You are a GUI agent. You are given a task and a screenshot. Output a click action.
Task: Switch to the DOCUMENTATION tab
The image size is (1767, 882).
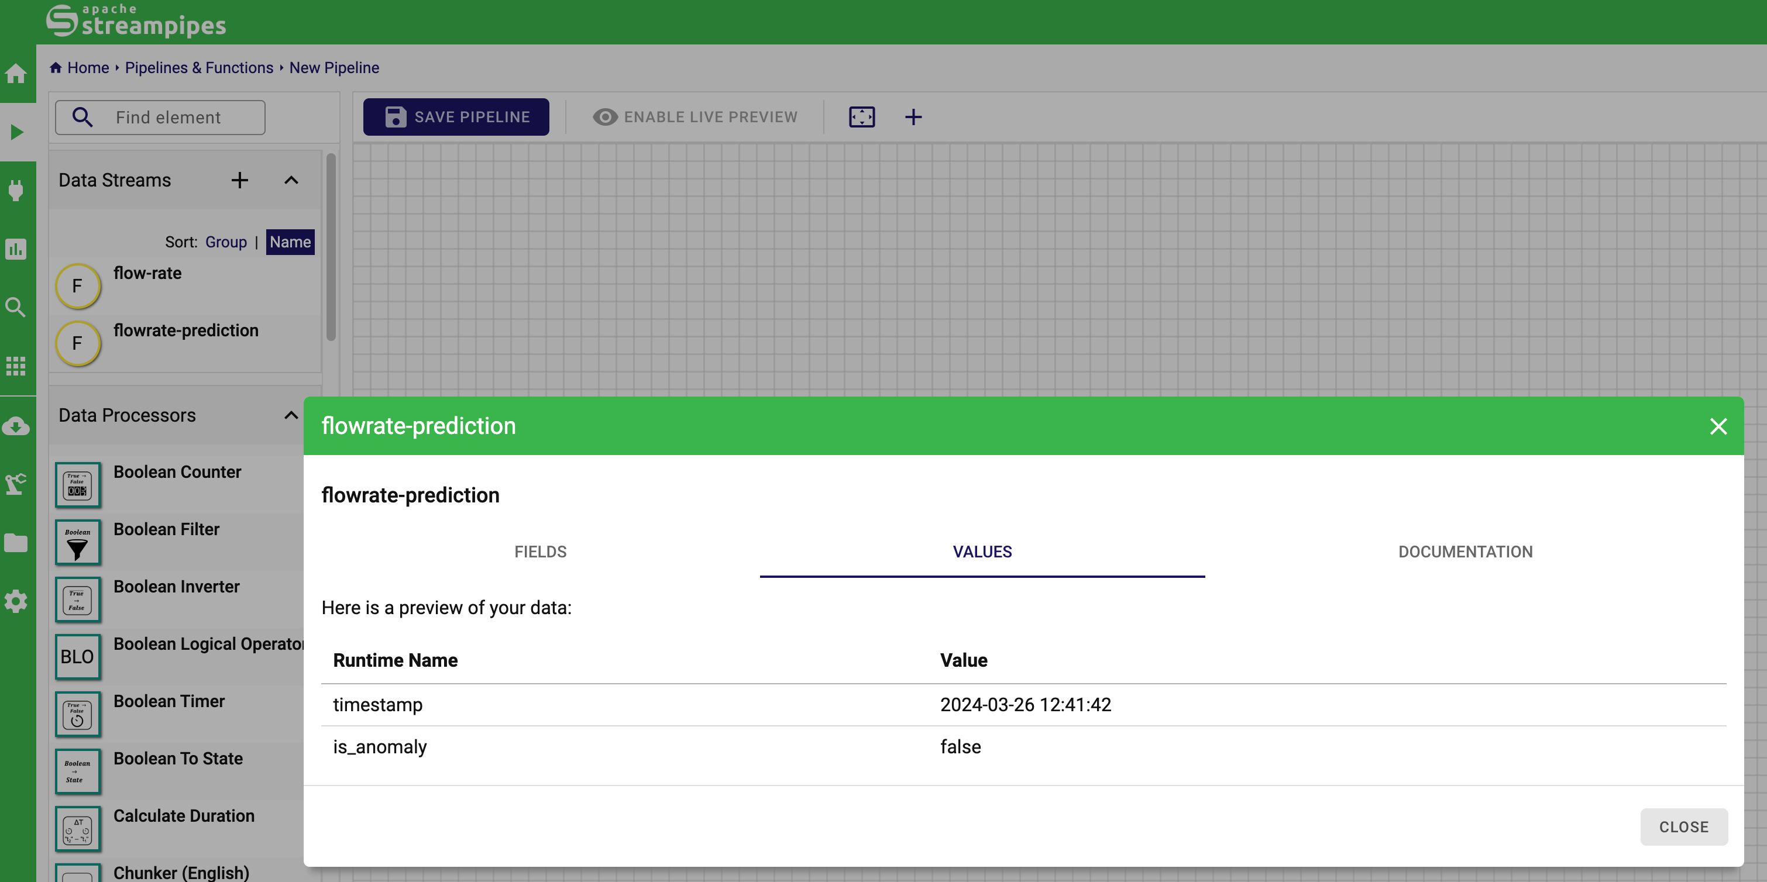point(1465,551)
